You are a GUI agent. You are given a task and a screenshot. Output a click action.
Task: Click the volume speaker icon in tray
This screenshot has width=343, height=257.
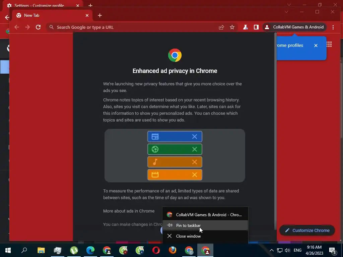coord(287,250)
